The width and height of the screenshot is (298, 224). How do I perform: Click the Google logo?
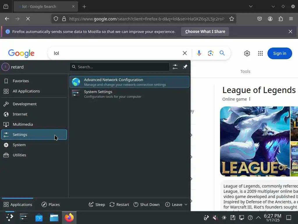(x=21, y=53)
